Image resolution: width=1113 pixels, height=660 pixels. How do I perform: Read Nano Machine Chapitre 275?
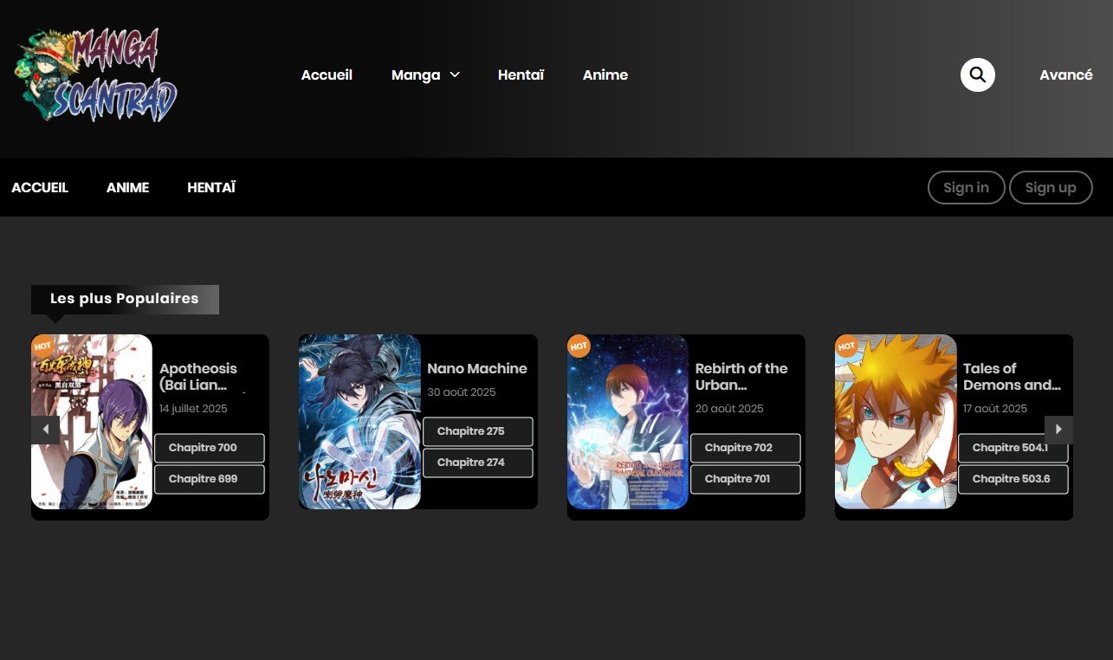click(478, 431)
